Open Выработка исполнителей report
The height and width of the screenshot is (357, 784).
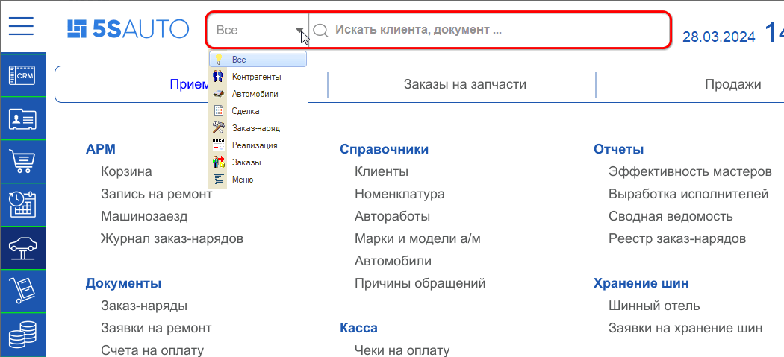click(x=688, y=195)
